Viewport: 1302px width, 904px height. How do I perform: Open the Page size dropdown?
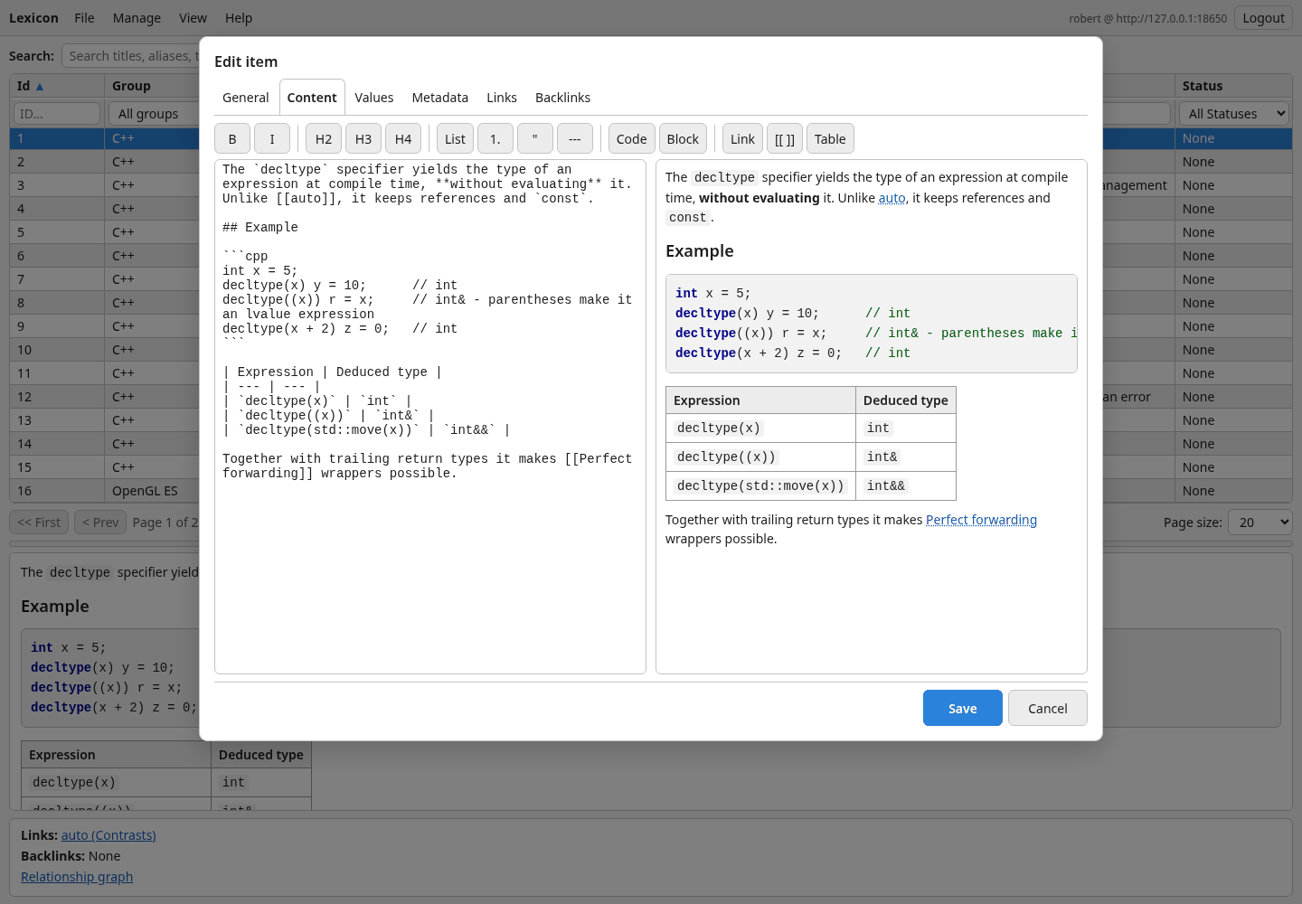tap(1260, 523)
